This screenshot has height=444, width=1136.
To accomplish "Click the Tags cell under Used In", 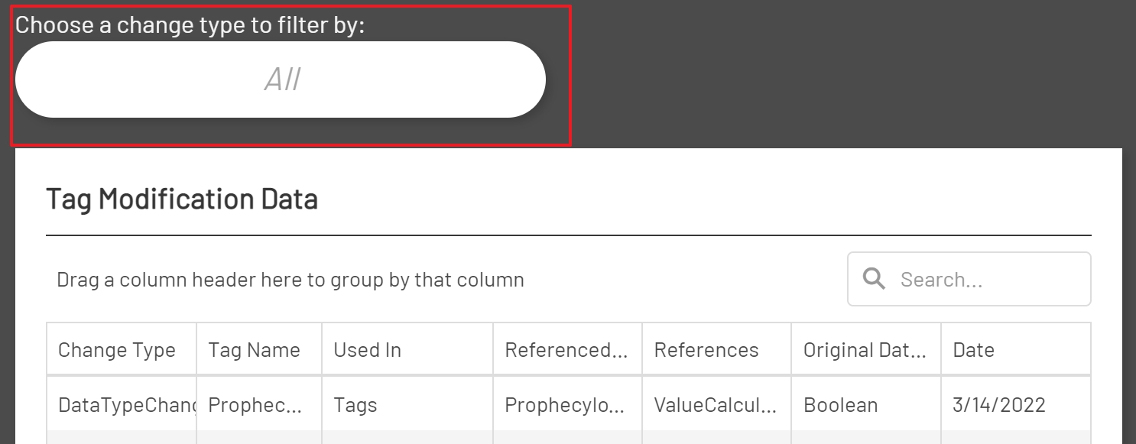I will point(355,404).
